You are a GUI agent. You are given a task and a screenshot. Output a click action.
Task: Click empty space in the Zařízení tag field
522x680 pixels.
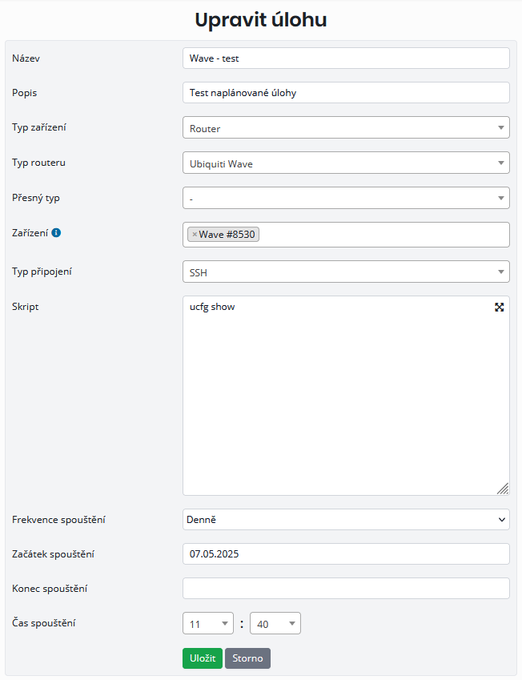tap(383, 235)
